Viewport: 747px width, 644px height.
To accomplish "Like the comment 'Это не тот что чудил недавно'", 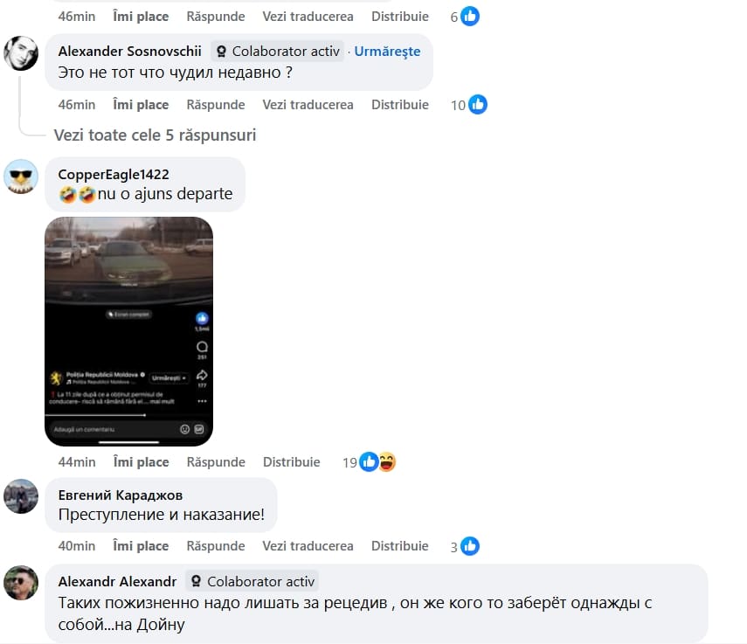I will pos(141,105).
